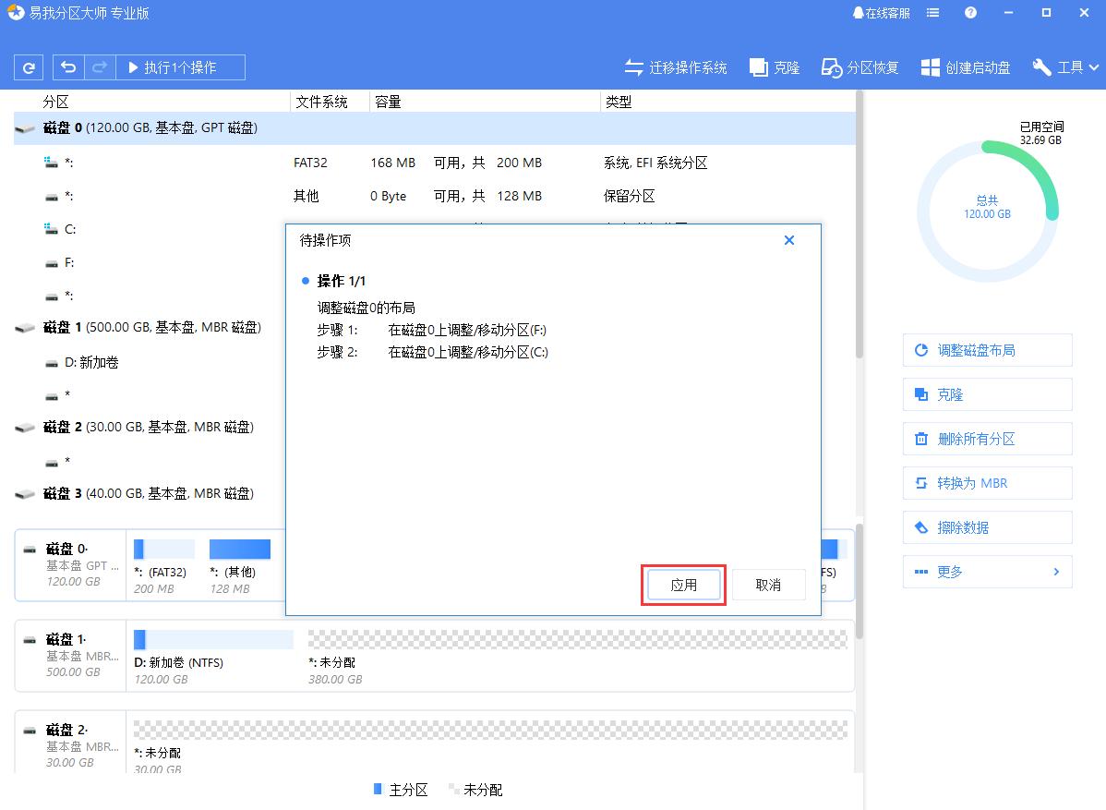
Task: Click the 主分区 legend color square
Action: (x=378, y=790)
